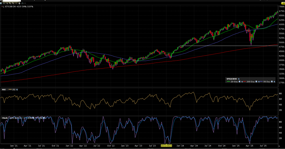Click the first icon in chart toolbar

(1, 3)
